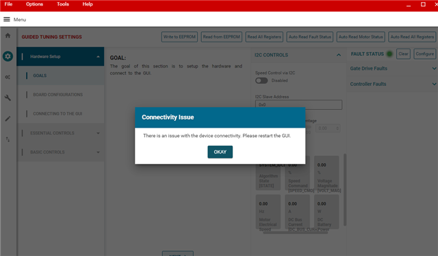This screenshot has width=438, height=256.
Task: Select the gear settings sidebar icon
Action: [8, 56]
